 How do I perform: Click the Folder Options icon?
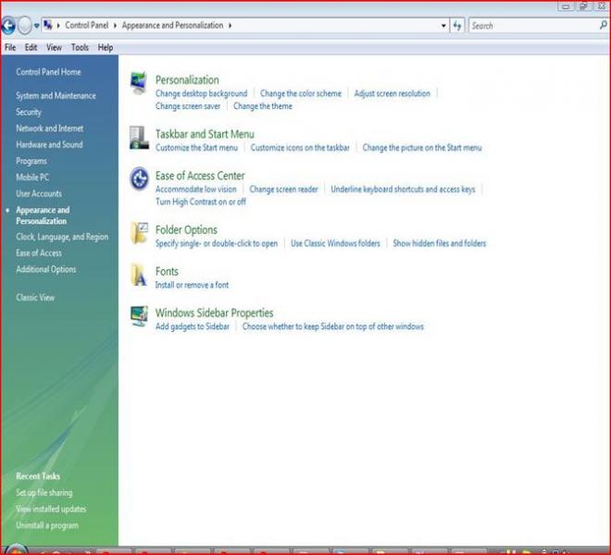[x=139, y=233]
